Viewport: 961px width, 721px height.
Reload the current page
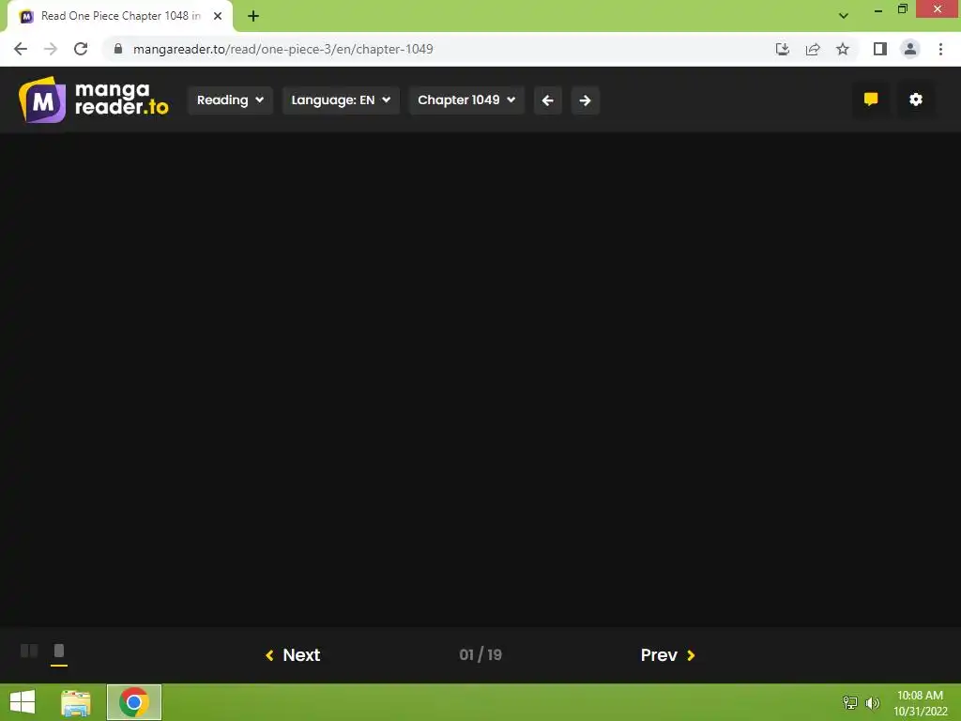coord(81,49)
